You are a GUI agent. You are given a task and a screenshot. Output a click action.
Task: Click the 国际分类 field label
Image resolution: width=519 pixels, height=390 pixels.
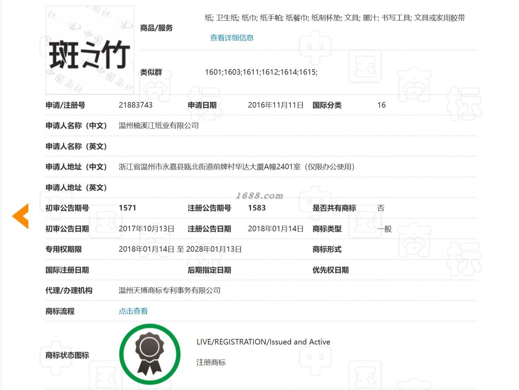click(327, 105)
